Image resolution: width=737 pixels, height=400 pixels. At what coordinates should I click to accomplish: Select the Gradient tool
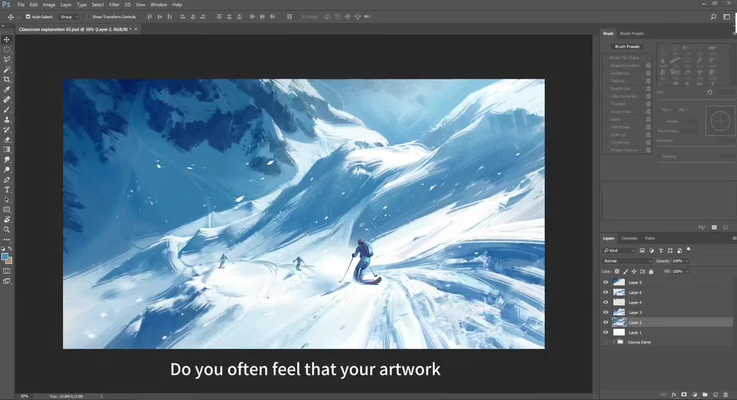click(7, 149)
